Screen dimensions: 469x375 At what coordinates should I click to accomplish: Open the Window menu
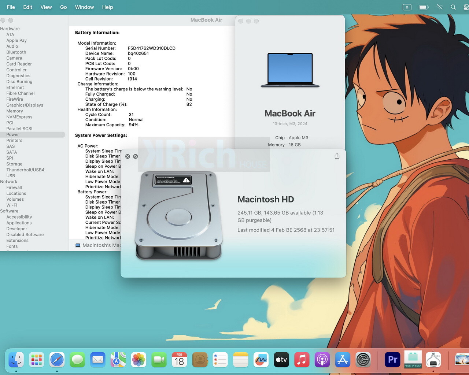point(85,7)
